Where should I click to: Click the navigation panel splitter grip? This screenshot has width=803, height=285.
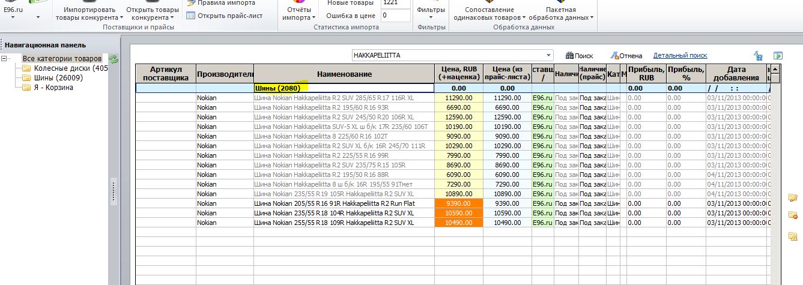114,191
